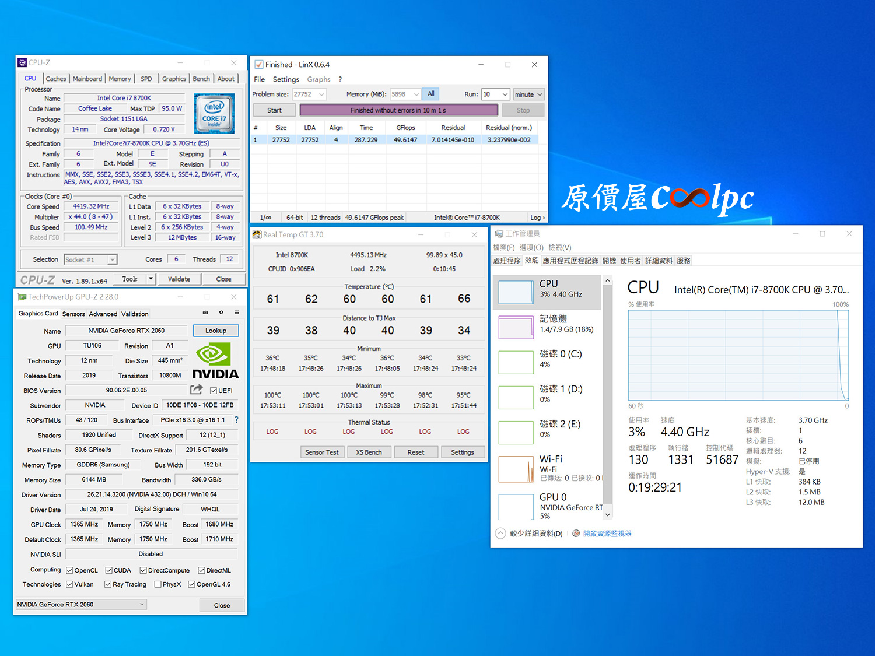The width and height of the screenshot is (875, 656).
Task: Open the Socket #1 selection dropdown in CPU-Z
Action: pos(90,259)
